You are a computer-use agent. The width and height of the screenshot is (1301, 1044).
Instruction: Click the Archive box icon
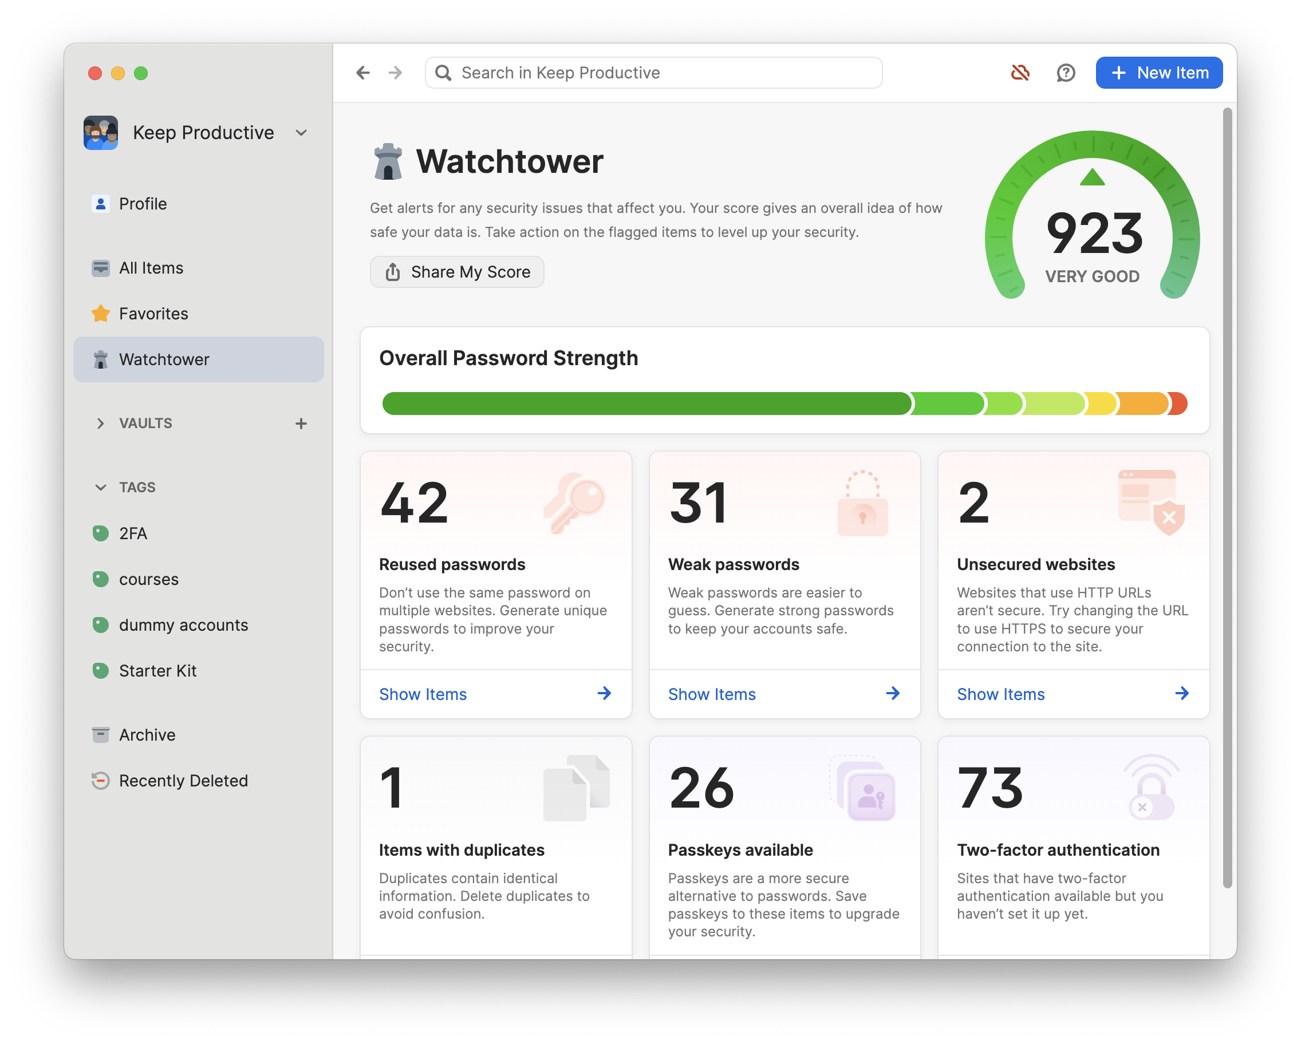click(100, 734)
